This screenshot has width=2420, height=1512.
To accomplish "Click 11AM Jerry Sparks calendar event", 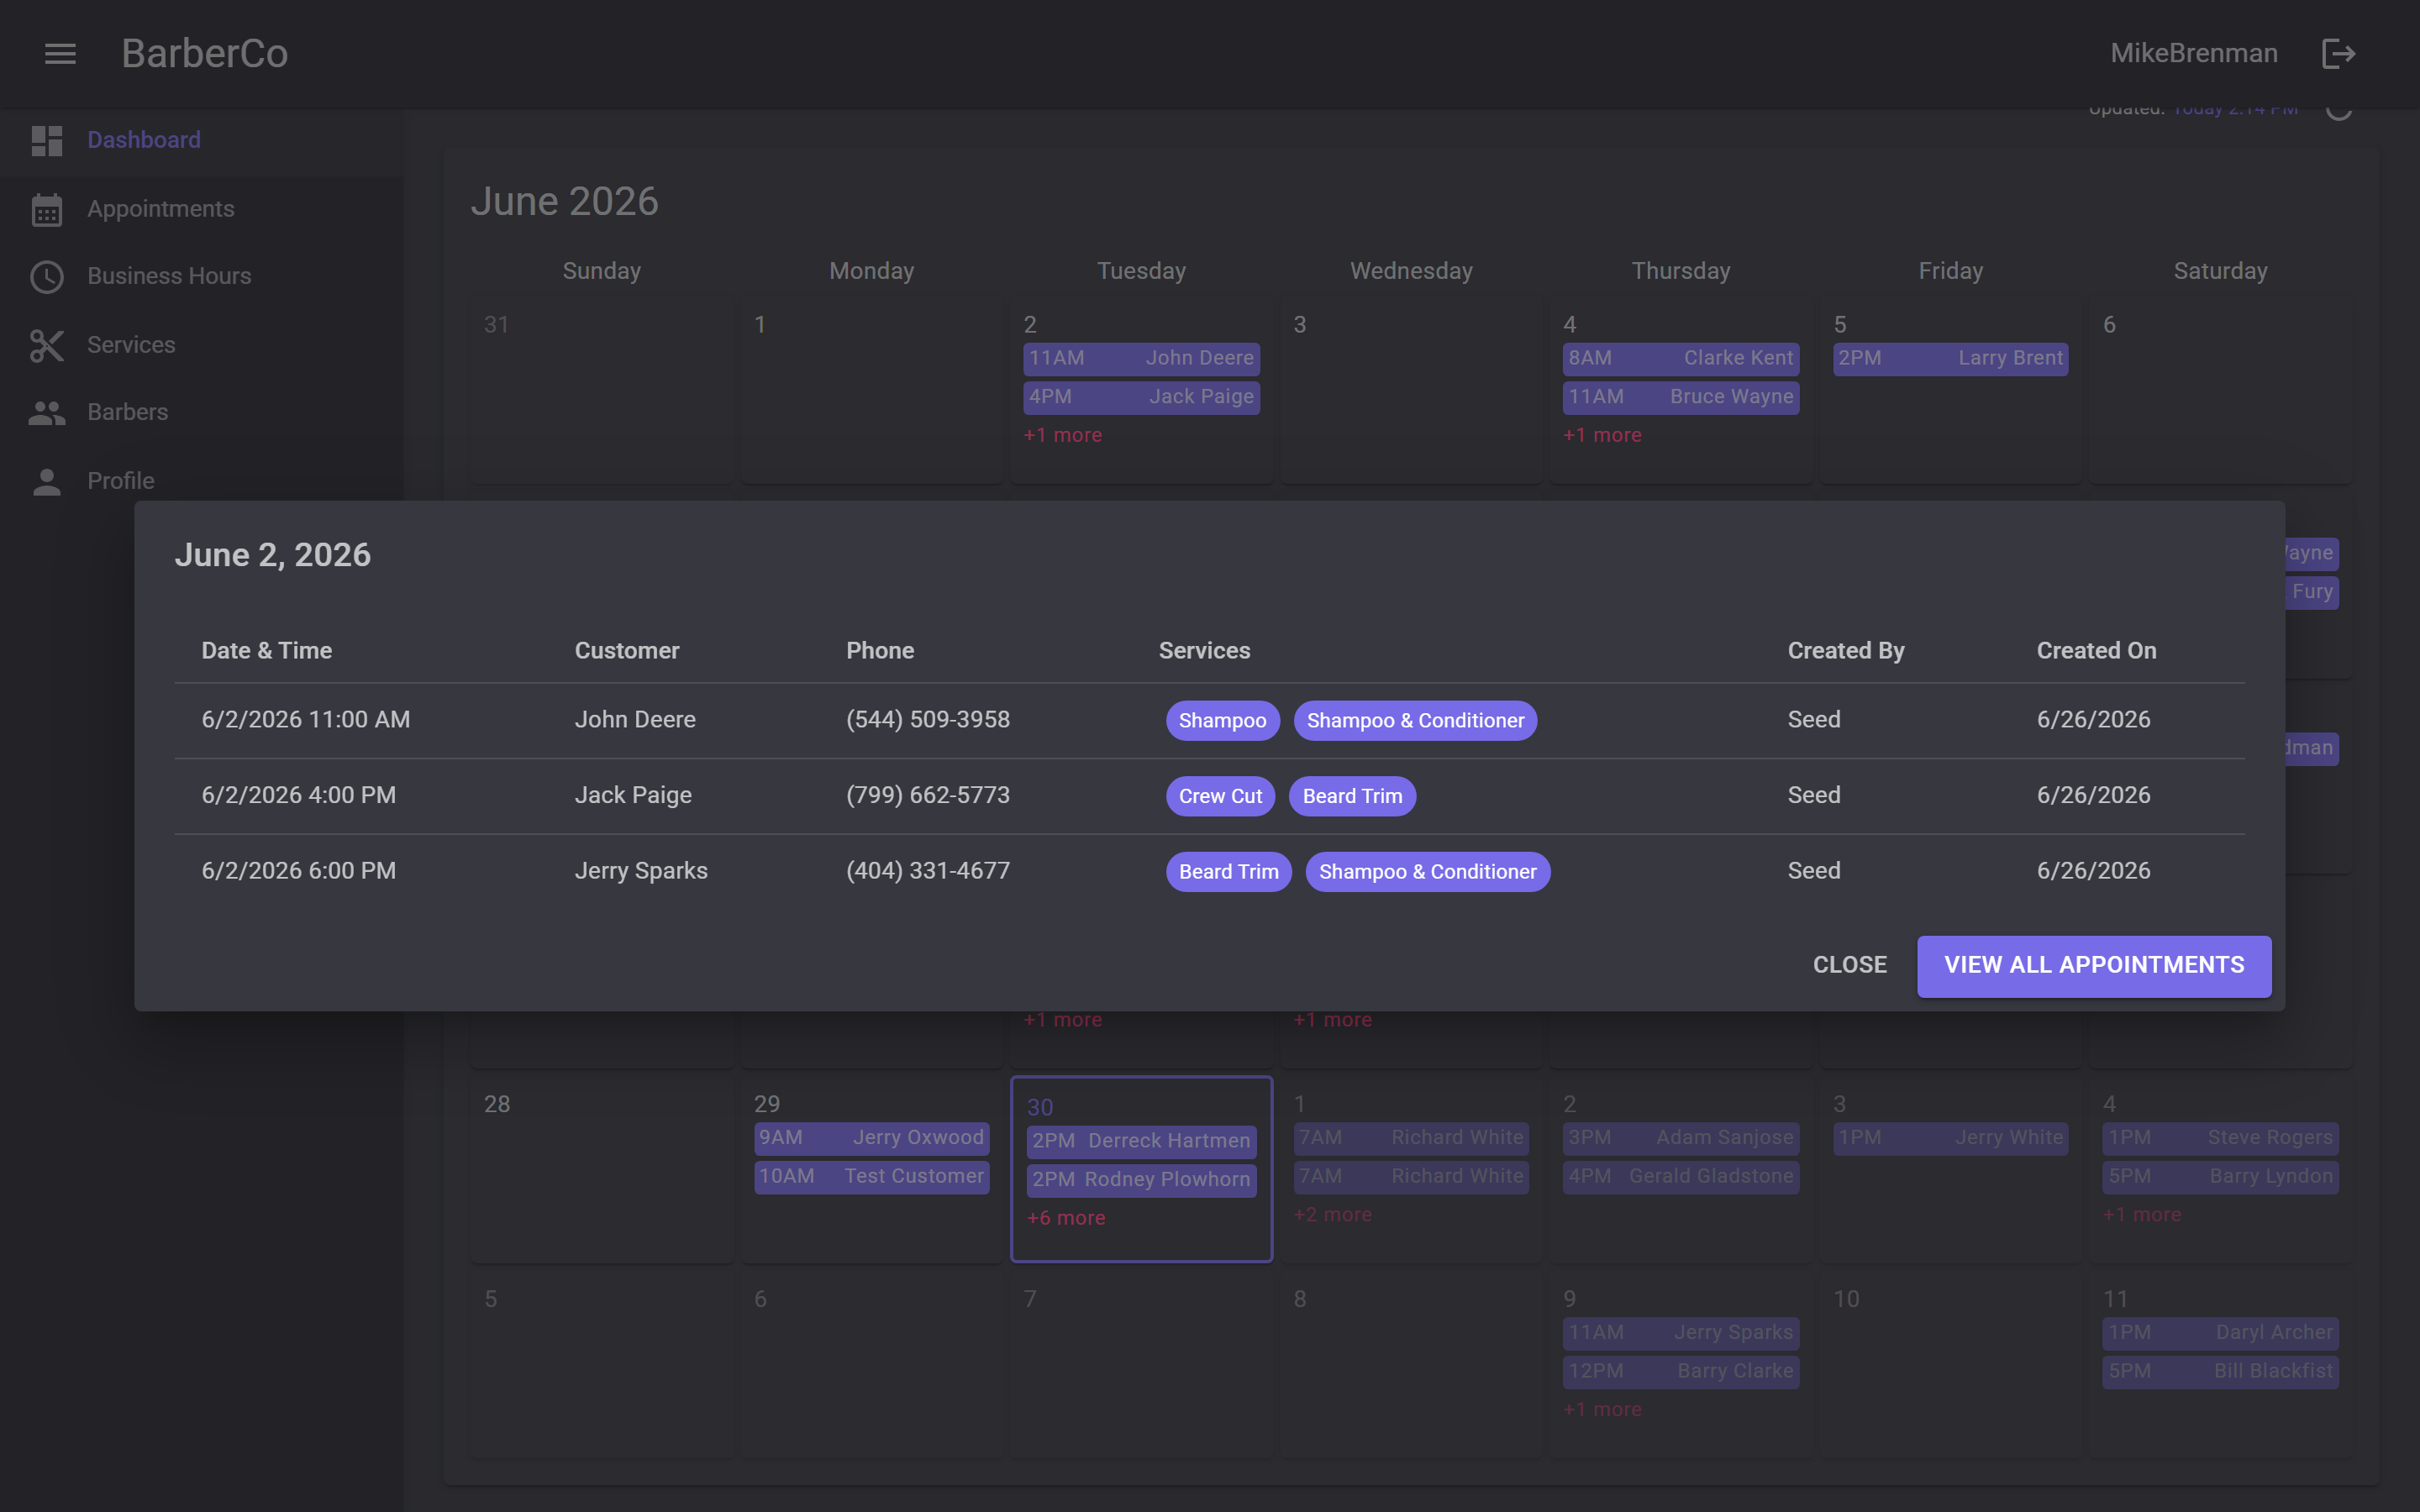I will click(x=1681, y=1333).
